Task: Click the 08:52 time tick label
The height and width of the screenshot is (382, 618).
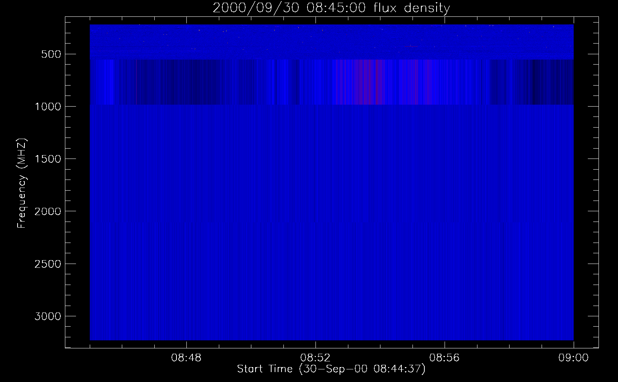Action: pyautogui.click(x=315, y=358)
